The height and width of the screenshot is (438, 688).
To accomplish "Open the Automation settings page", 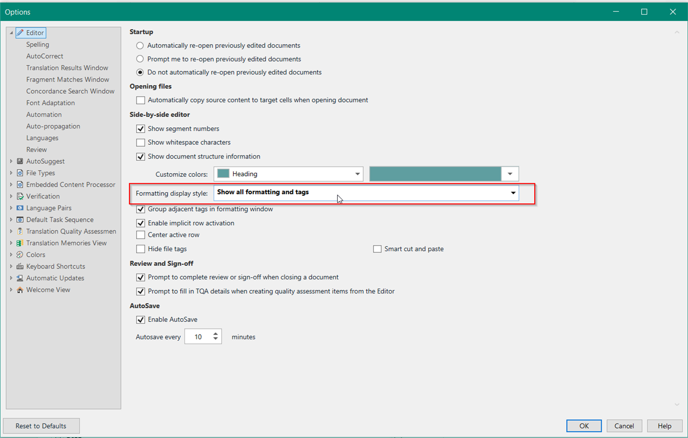I will tap(44, 115).
